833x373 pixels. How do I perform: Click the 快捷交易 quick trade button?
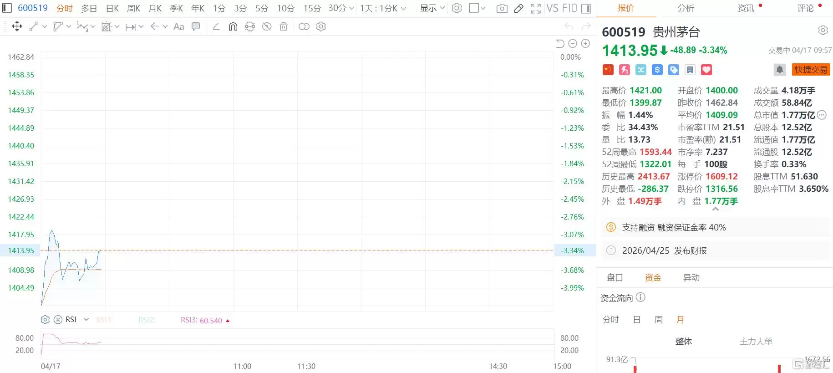pos(811,70)
